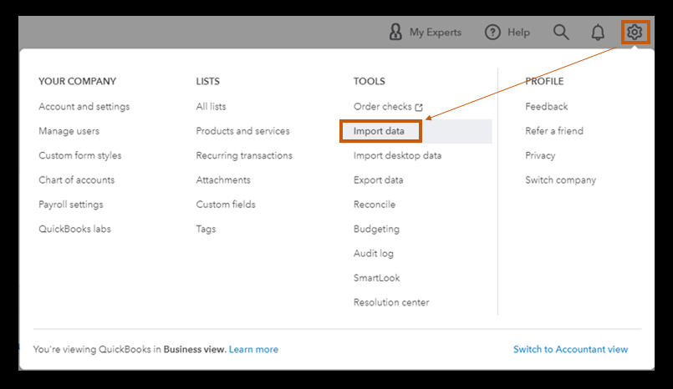Click the YOUR COMPANY heading
Image resolution: width=673 pixels, height=389 pixels.
tap(77, 81)
